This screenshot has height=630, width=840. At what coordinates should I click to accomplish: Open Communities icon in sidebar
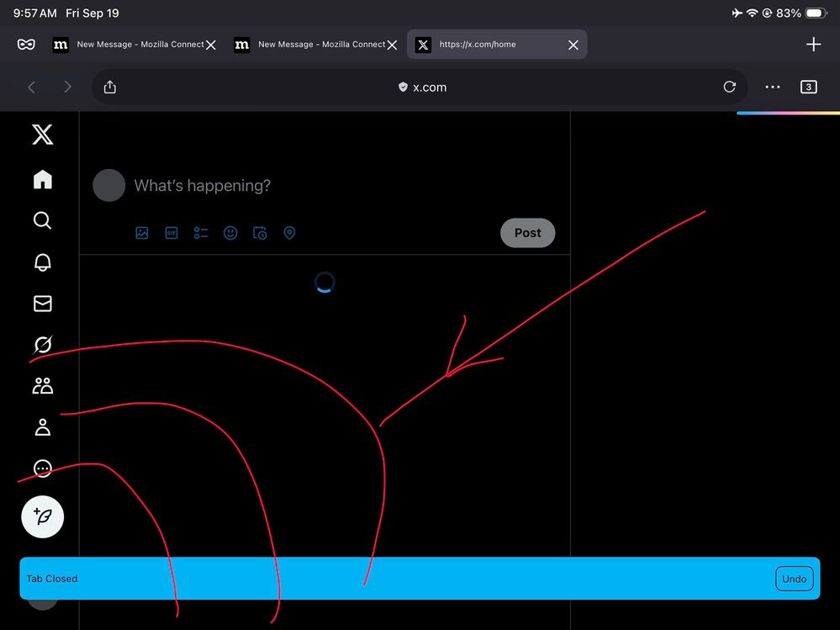pos(42,386)
